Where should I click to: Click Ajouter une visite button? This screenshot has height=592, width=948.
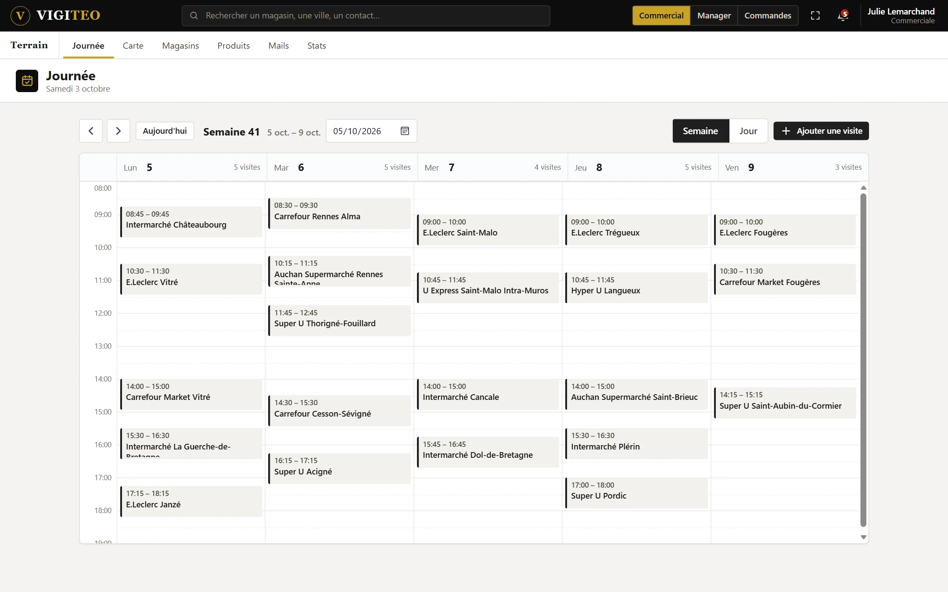821,131
